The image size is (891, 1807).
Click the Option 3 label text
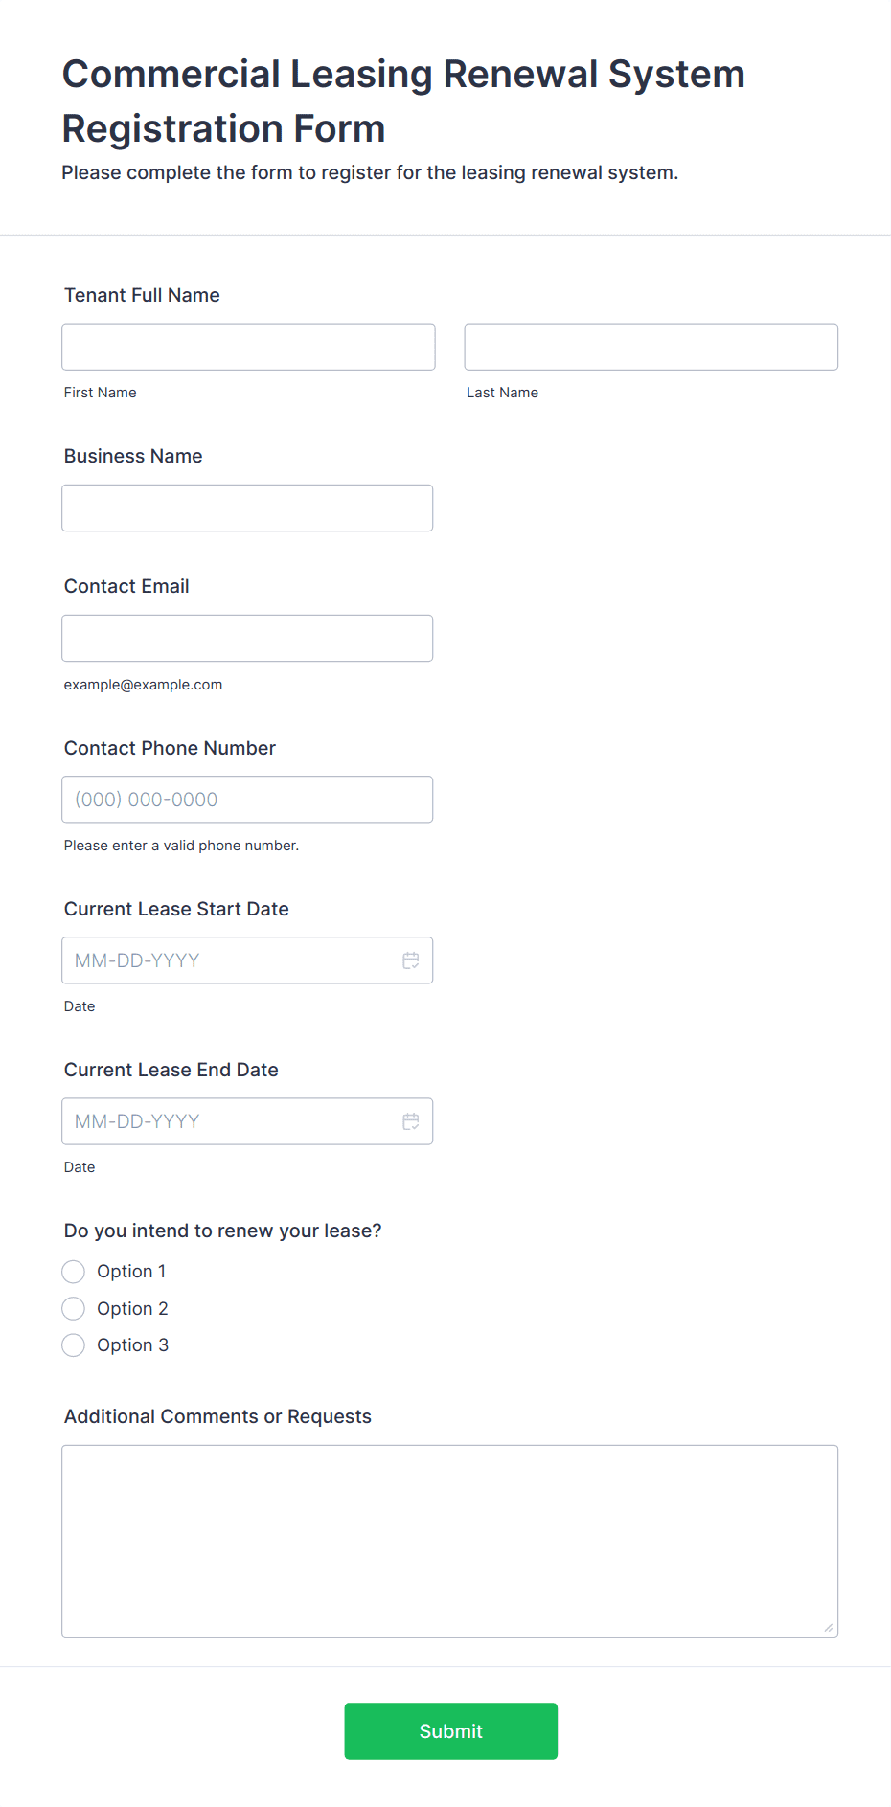[132, 1345]
